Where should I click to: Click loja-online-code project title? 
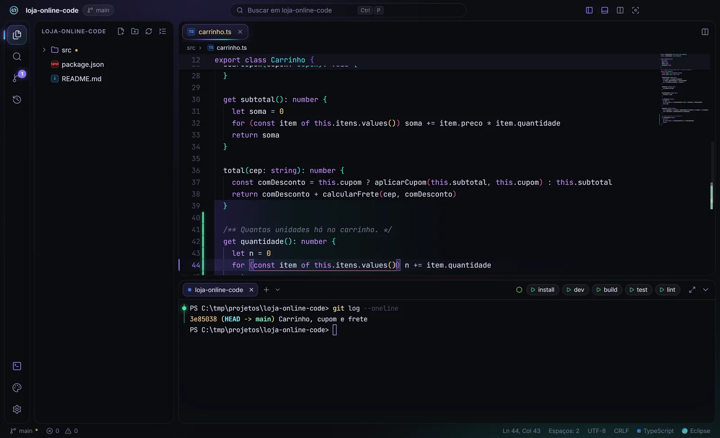click(52, 10)
